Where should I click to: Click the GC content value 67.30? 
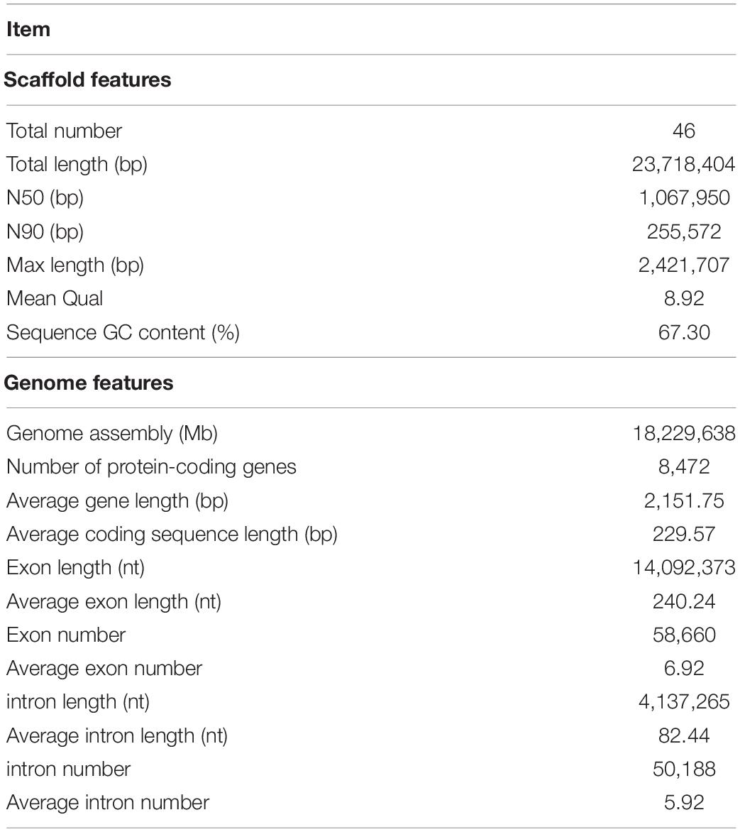(684, 332)
